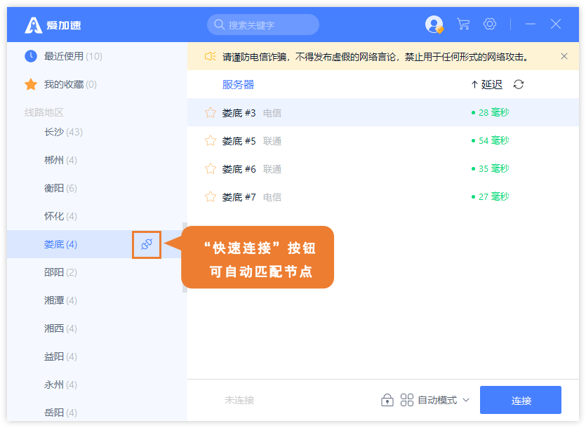Click the announcement speaker icon
Image resolution: width=586 pixels, height=428 pixels.
click(210, 56)
